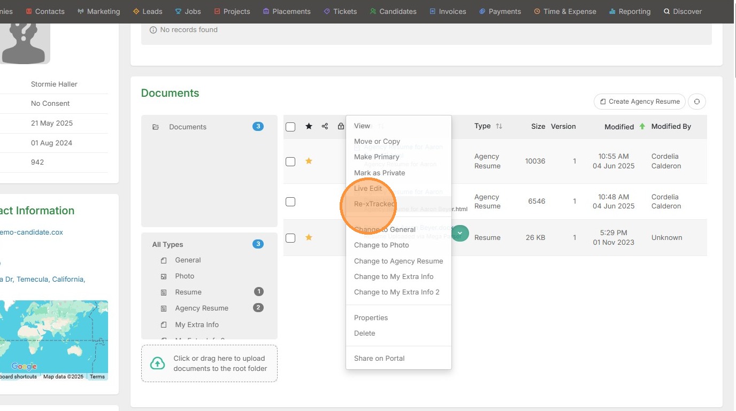Viewport: 736px width, 411px height.
Task: Check the select-all documents checkbox
Action: (290, 127)
